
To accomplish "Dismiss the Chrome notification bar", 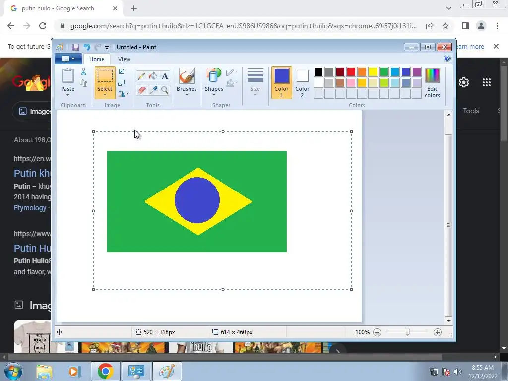I will point(496,46).
